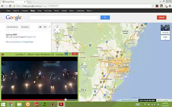Pan the map down with south arrow
172x107 pixels.
(57, 32)
